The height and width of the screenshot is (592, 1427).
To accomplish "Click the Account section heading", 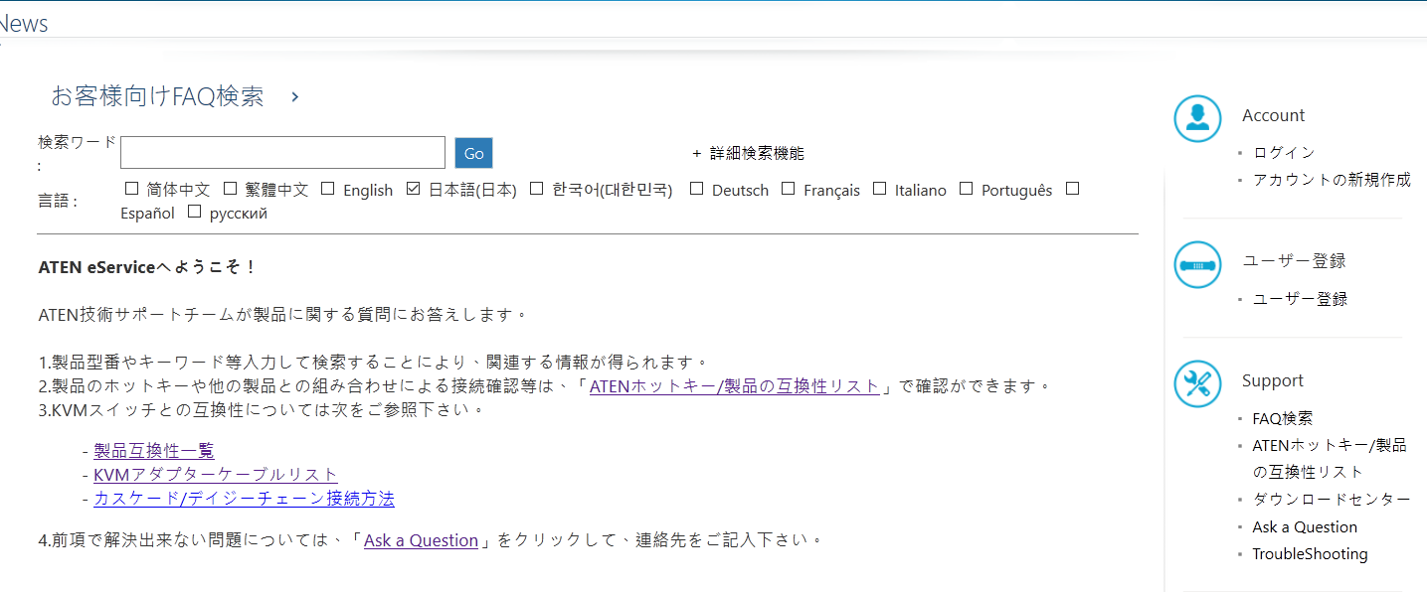I will click(1273, 115).
